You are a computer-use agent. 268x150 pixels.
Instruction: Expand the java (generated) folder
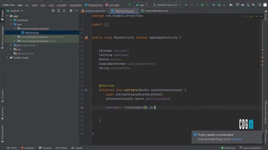click(11, 45)
